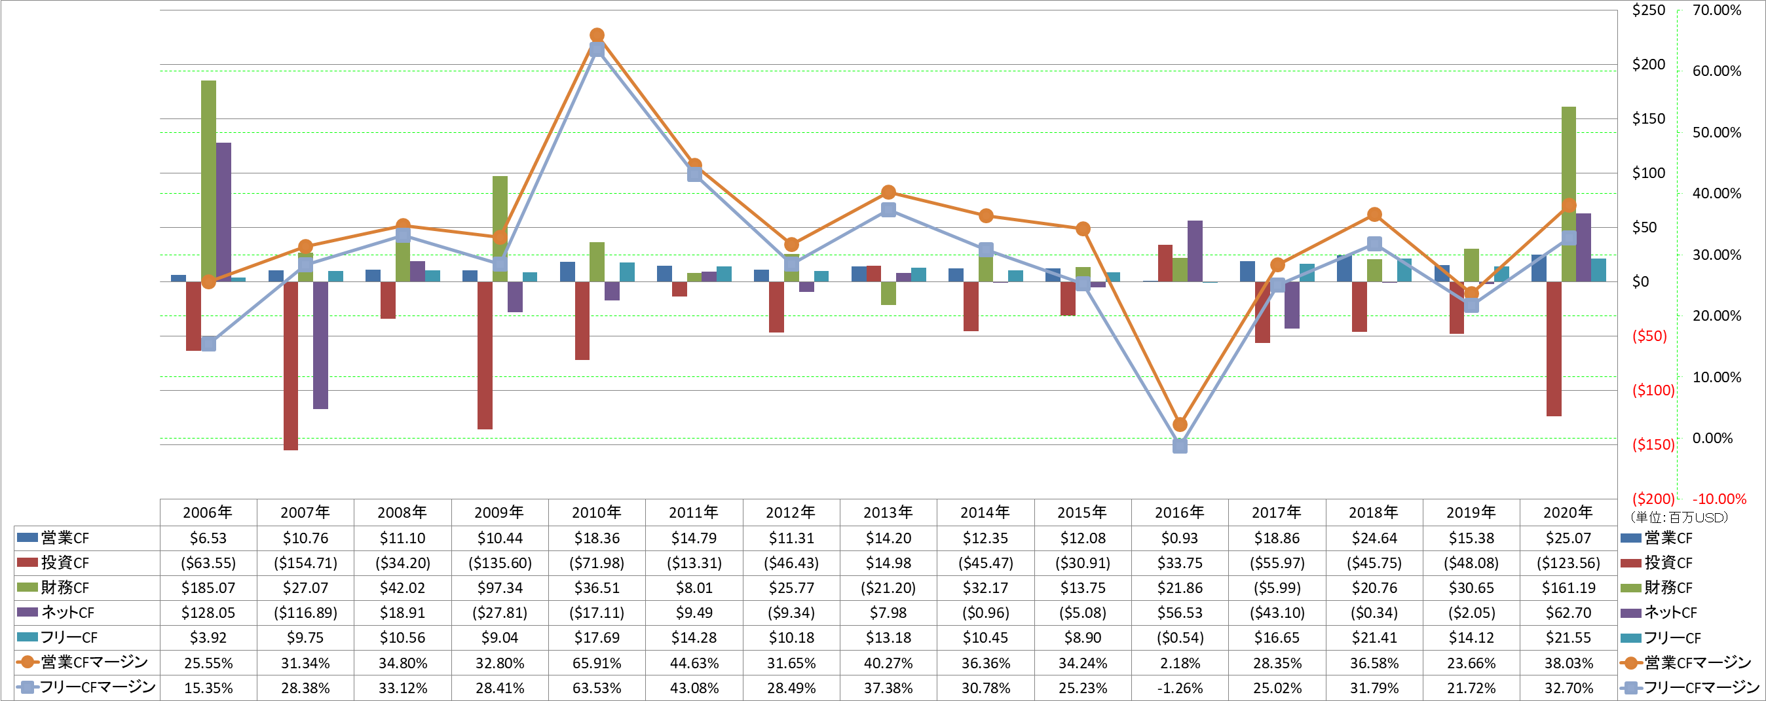Click the purple ネットCF swatch on right legend
The image size is (1766, 701).
pyautogui.click(x=1630, y=613)
